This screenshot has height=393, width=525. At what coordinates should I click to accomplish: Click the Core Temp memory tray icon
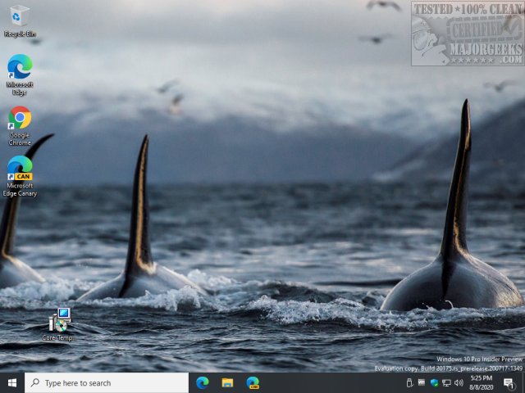coord(422,382)
